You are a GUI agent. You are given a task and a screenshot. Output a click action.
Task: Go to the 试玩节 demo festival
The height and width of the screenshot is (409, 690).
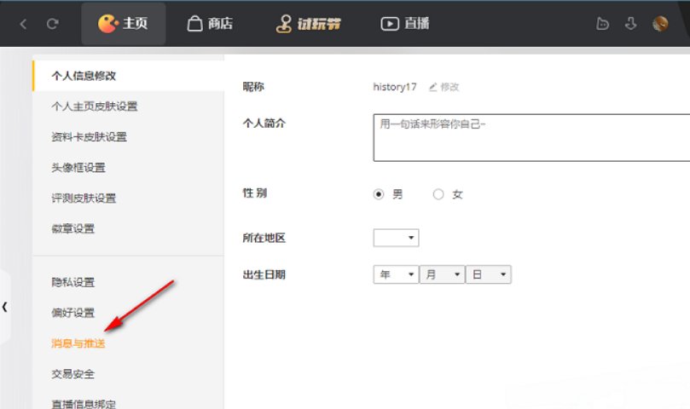pos(309,24)
